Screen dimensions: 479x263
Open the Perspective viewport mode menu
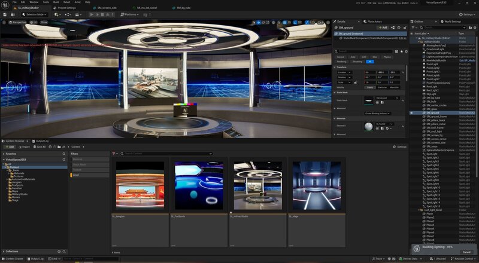(18, 22)
